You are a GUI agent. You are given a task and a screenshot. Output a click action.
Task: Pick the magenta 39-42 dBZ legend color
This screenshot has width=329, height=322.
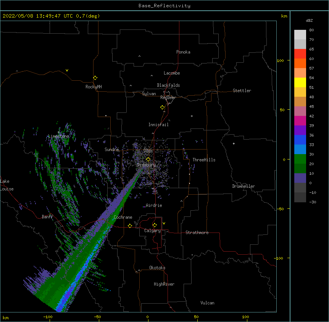tap(300, 120)
